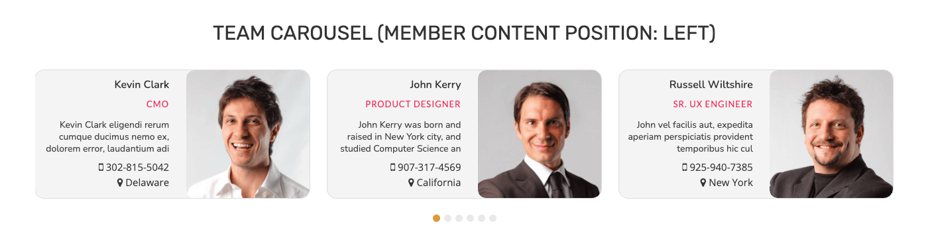
Task: Click the phone icon in Kevin Clark's card
Action: (x=101, y=168)
